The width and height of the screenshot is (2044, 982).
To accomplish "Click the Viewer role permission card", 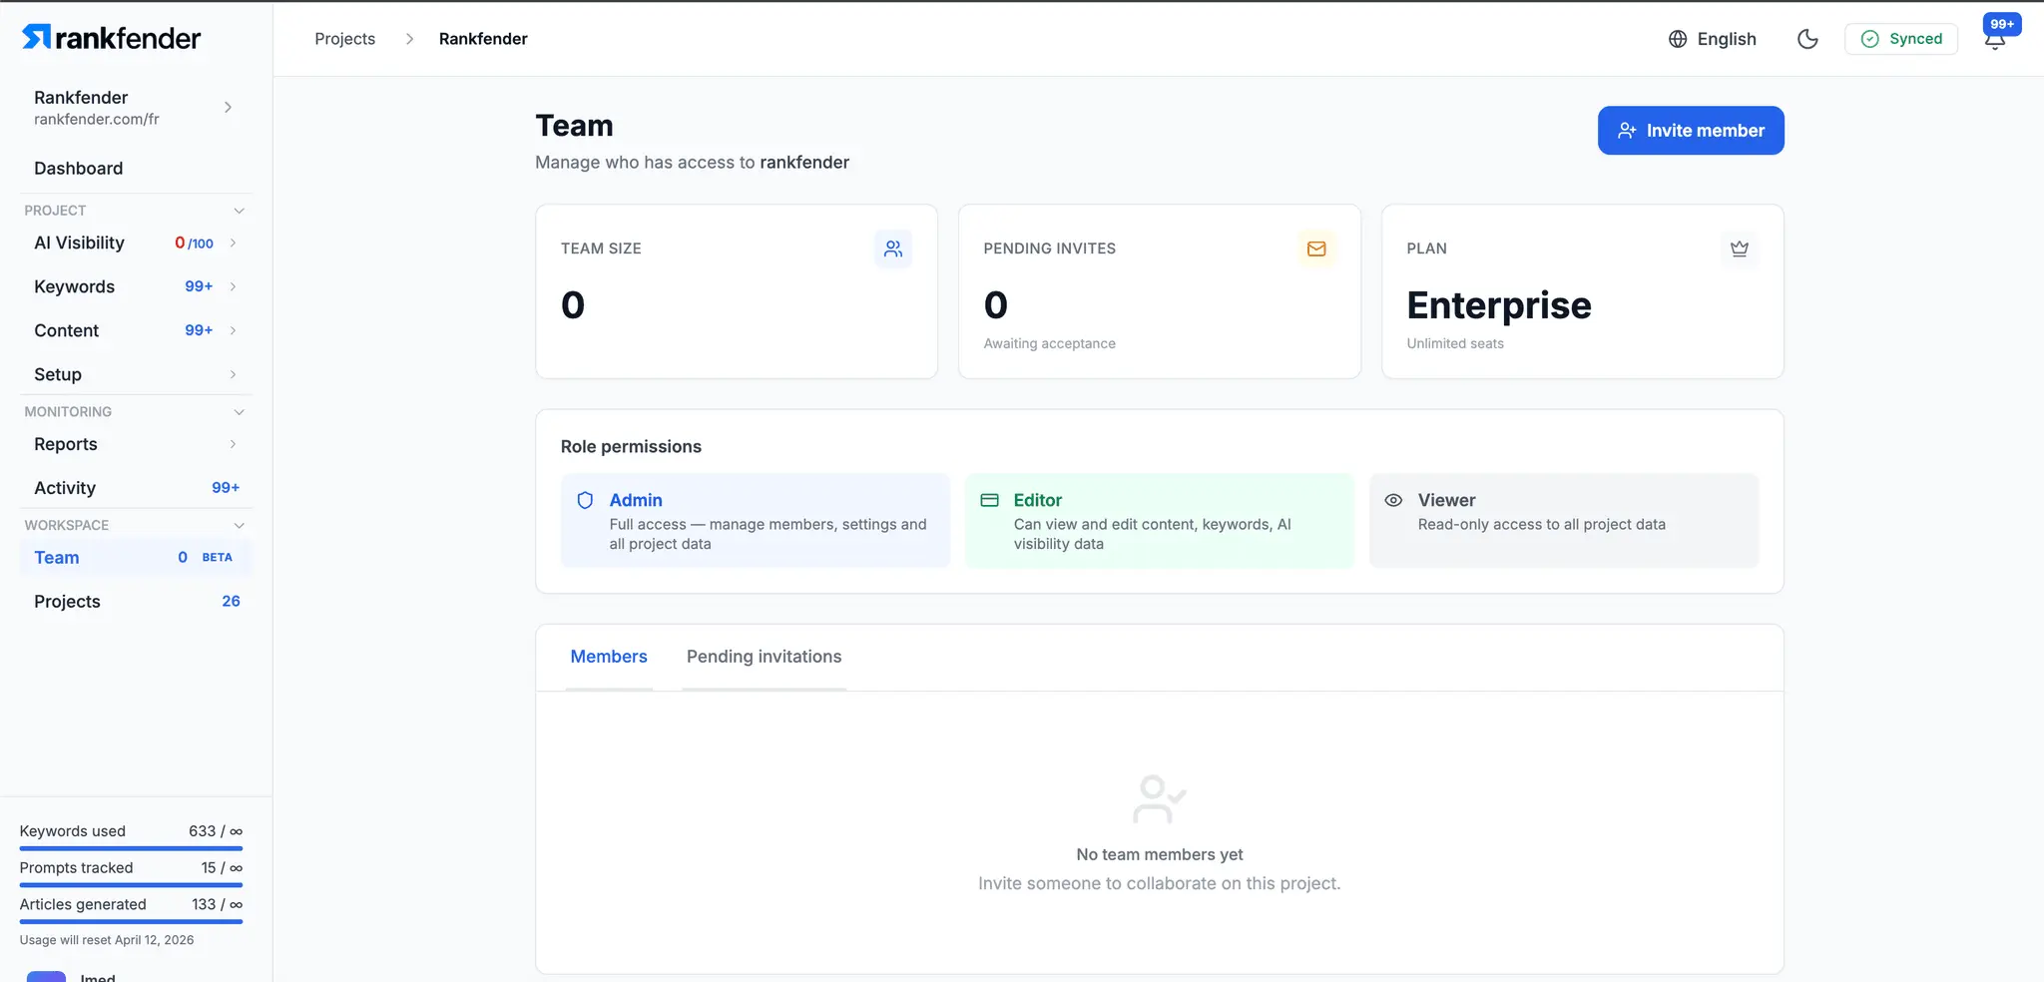I will (1564, 521).
